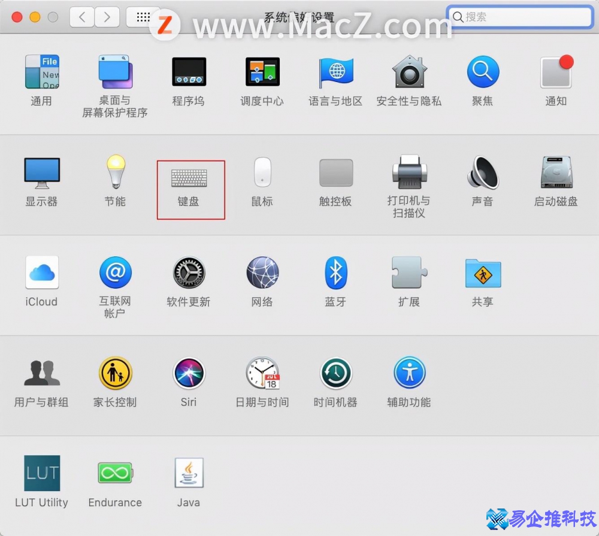Open 声音 (Sound) settings
Viewport: 599px width, 536px height.
click(483, 177)
